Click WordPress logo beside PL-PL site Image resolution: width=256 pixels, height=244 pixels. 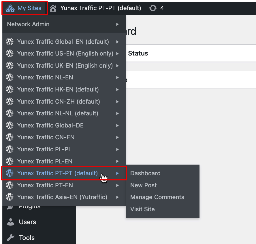click(10, 149)
